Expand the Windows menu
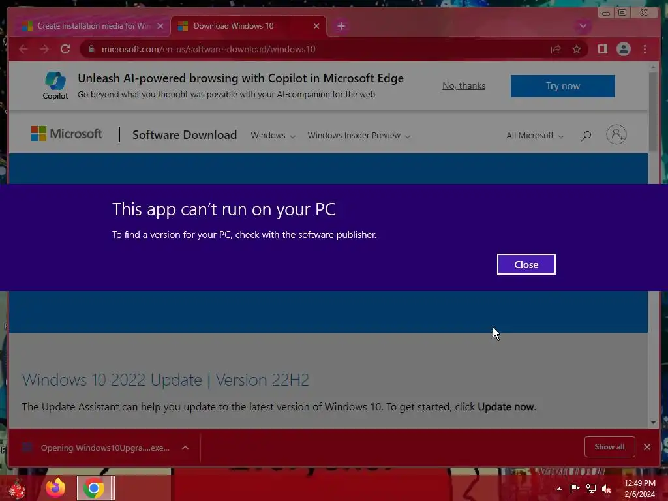Viewport: 668px width, 501px height. coord(273,136)
